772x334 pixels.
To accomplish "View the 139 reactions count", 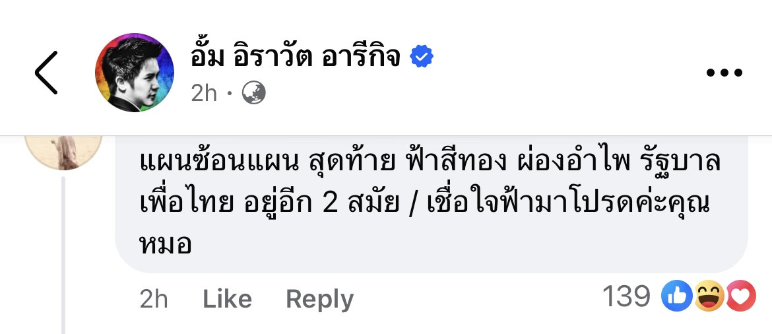I will tap(627, 296).
